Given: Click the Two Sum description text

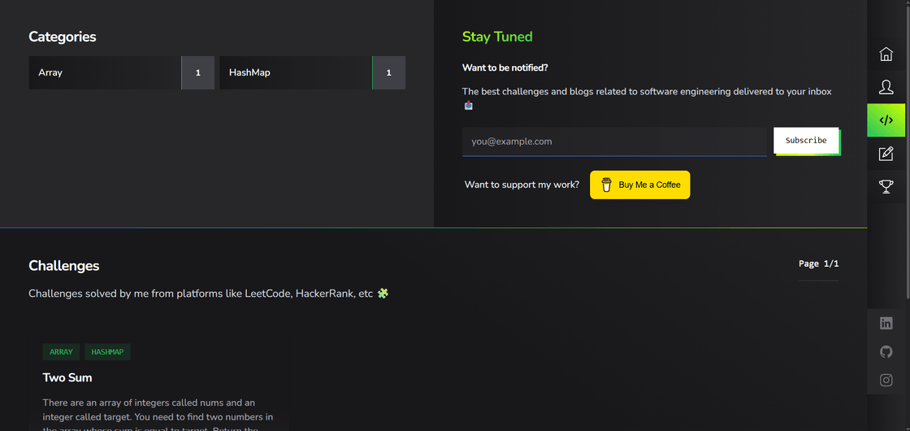Looking at the screenshot, I should (158, 416).
